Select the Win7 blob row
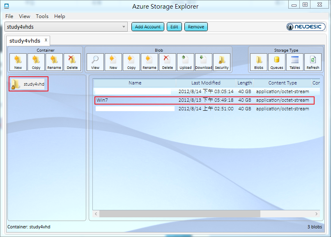Screen dimensions: 331x237 [x=205, y=100]
